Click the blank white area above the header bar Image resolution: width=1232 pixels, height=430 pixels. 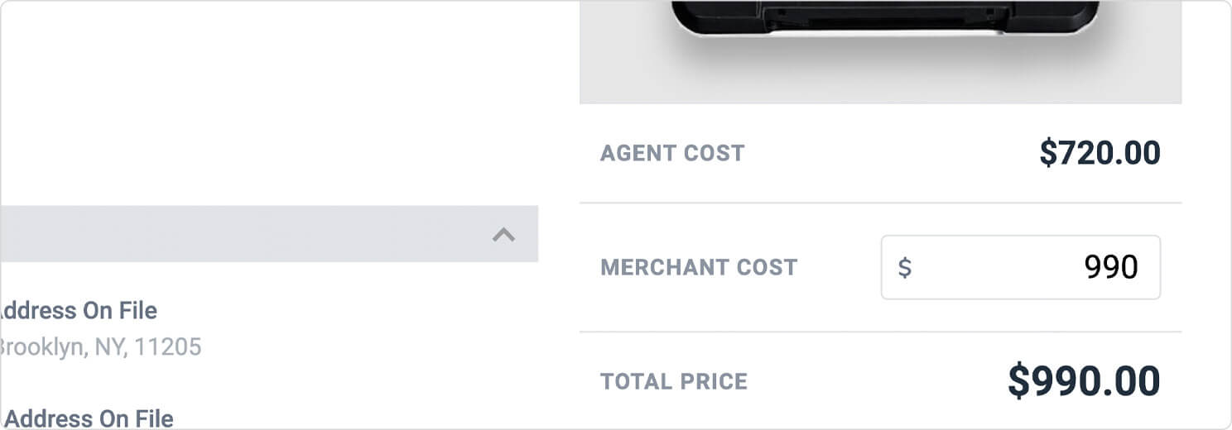(x=269, y=103)
